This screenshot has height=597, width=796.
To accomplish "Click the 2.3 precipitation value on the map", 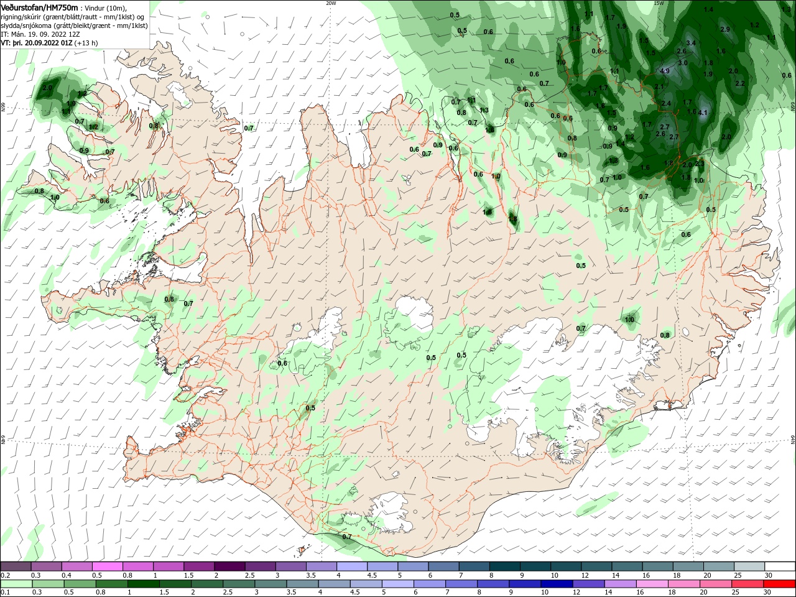I will point(700,164).
